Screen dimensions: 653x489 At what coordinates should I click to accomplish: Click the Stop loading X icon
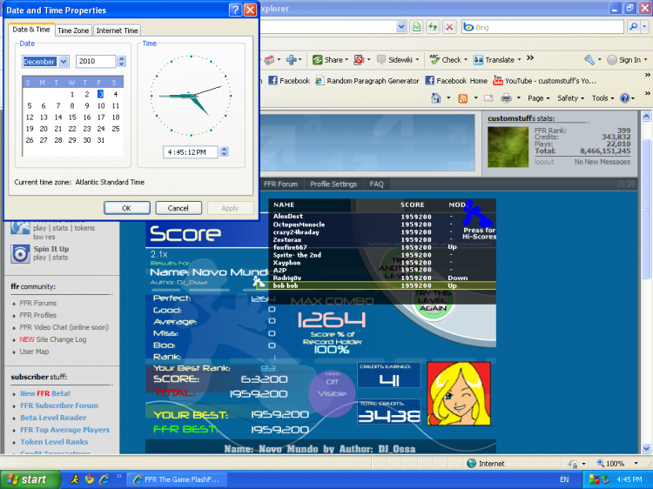pos(449,27)
